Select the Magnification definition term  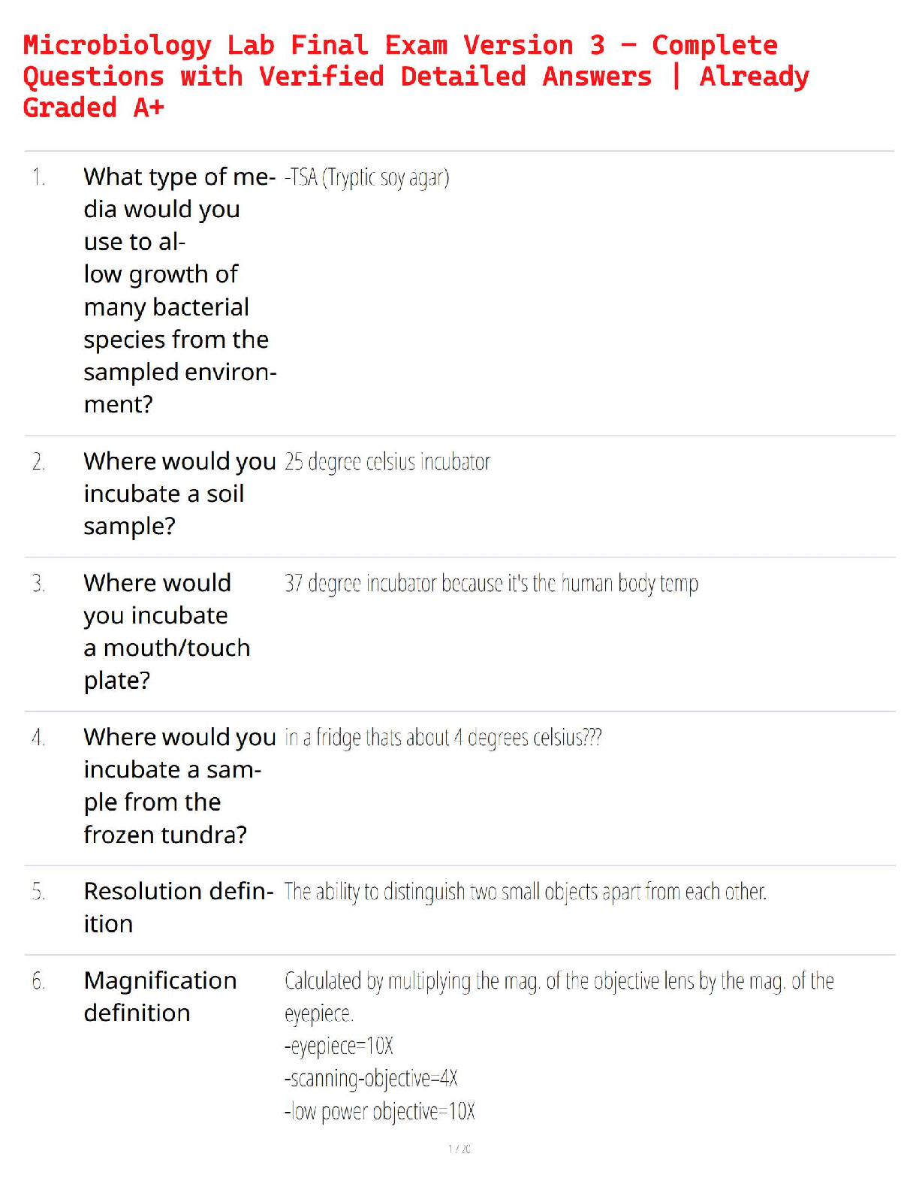point(160,997)
